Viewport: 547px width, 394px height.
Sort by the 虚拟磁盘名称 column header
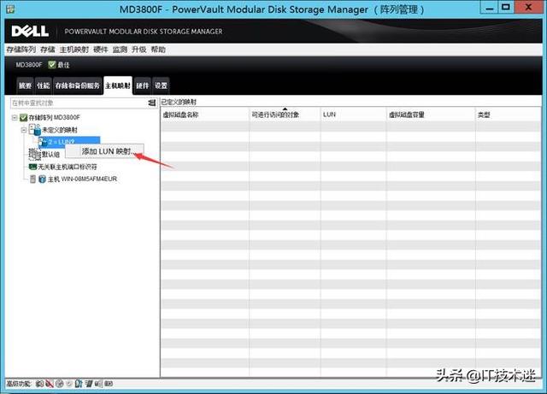tap(205, 115)
